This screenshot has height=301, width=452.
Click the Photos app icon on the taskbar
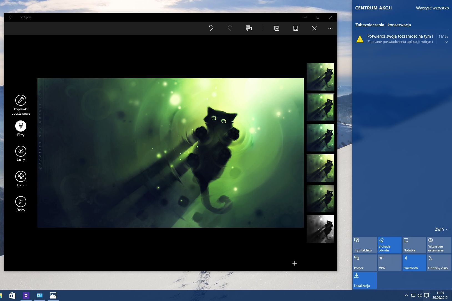click(x=53, y=295)
